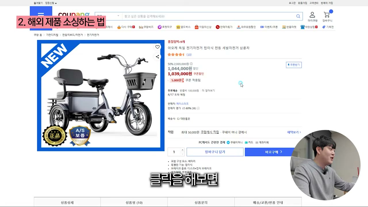368x207 pixels.
Task: Open 로켓직구 shortcut
Action: coord(165,27)
